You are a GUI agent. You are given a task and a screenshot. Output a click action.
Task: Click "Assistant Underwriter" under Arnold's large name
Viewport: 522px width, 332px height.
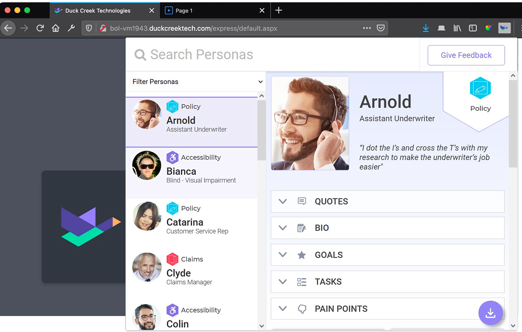point(397,118)
